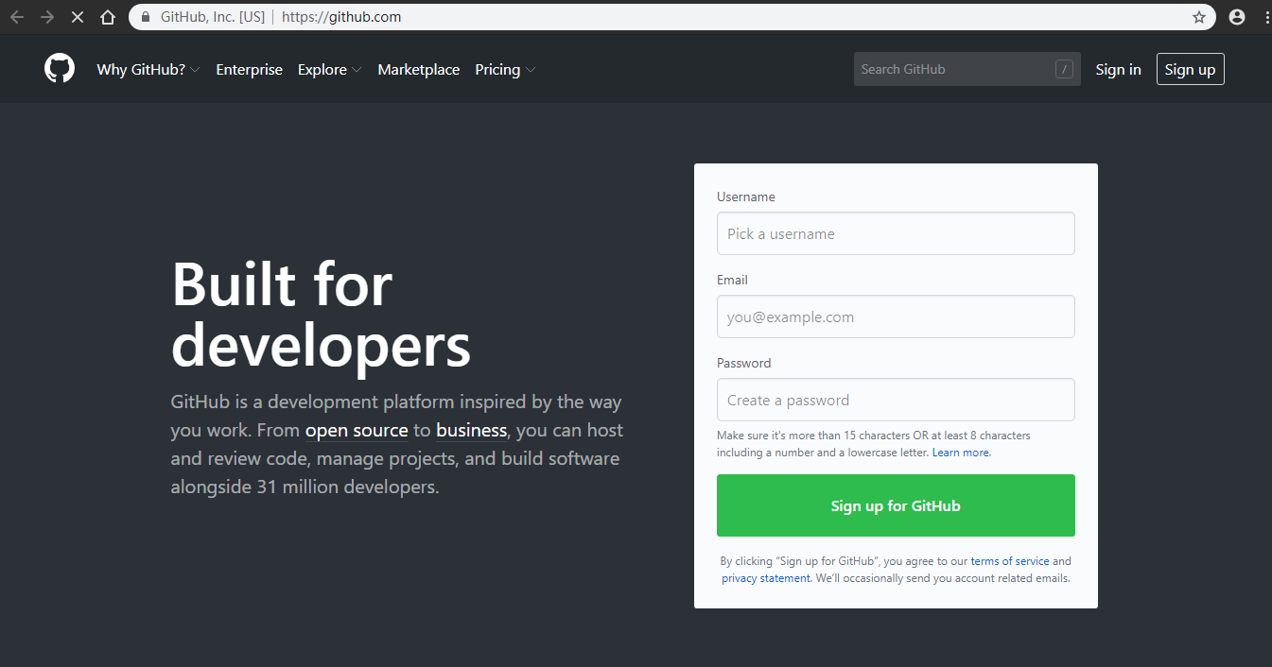Click the GitHub Octocat logo
This screenshot has height=667, width=1272.
pyautogui.click(x=60, y=69)
